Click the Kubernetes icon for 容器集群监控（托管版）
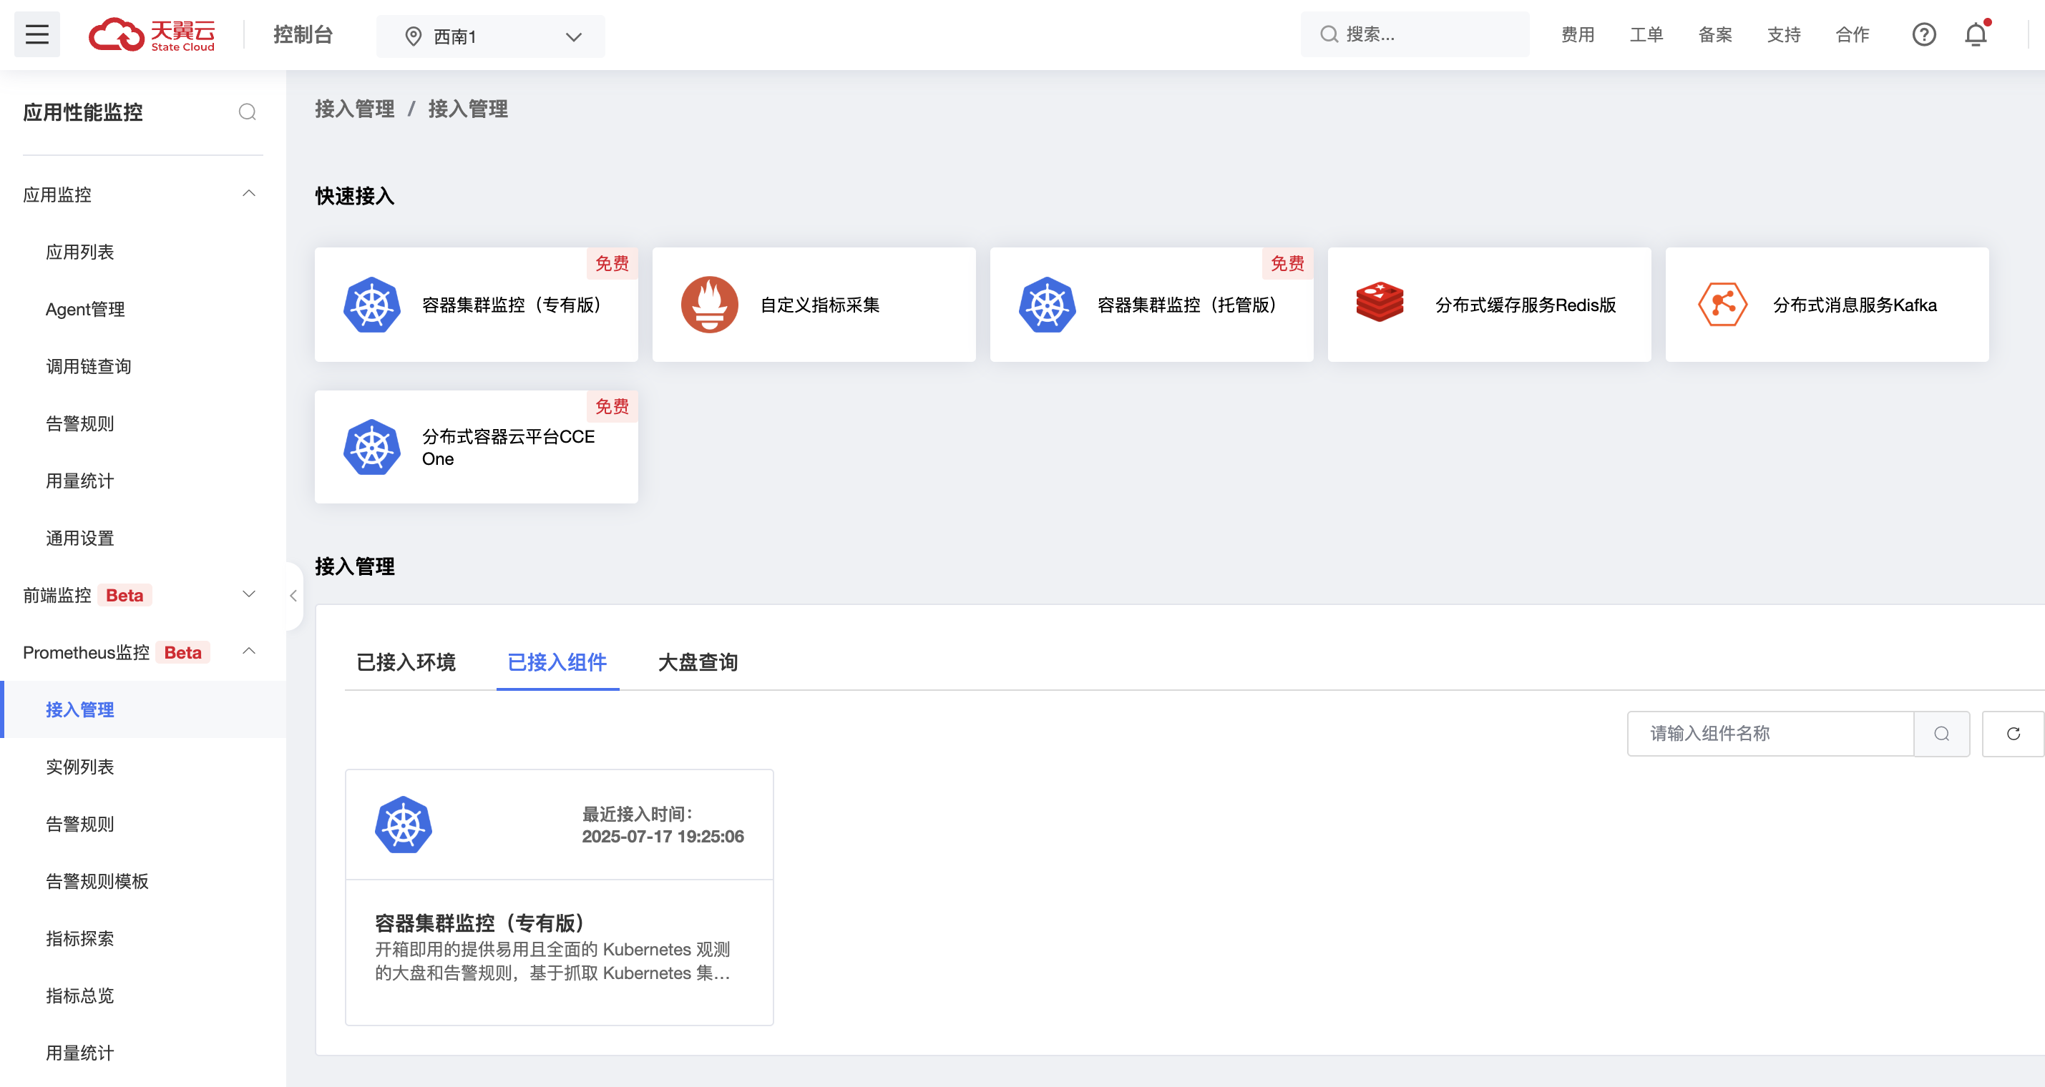Image resolution: width=2045 pixels, height=1087 pixels. click(x=1047, y=305)
